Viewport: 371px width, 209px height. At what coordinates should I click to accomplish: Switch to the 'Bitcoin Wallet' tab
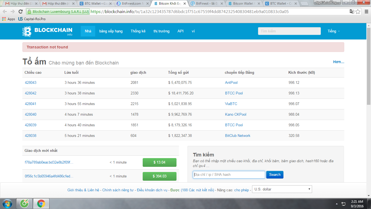pos(244,4)
